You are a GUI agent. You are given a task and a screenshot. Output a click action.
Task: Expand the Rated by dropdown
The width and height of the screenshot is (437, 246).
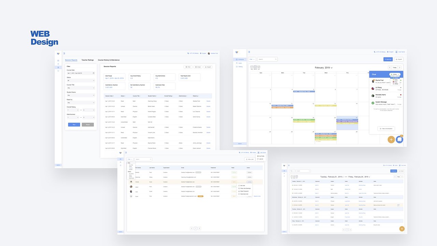(81, 102)
